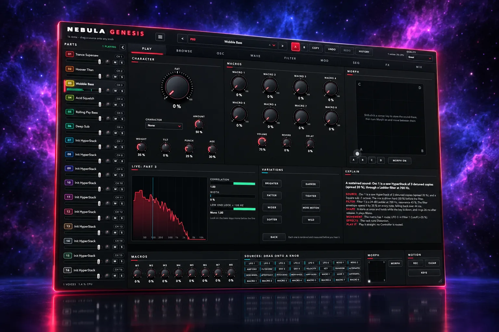The height and width of the screenshot is (332, 499).
Task: Switch to the Filter tab
Action: pos(290,58)
